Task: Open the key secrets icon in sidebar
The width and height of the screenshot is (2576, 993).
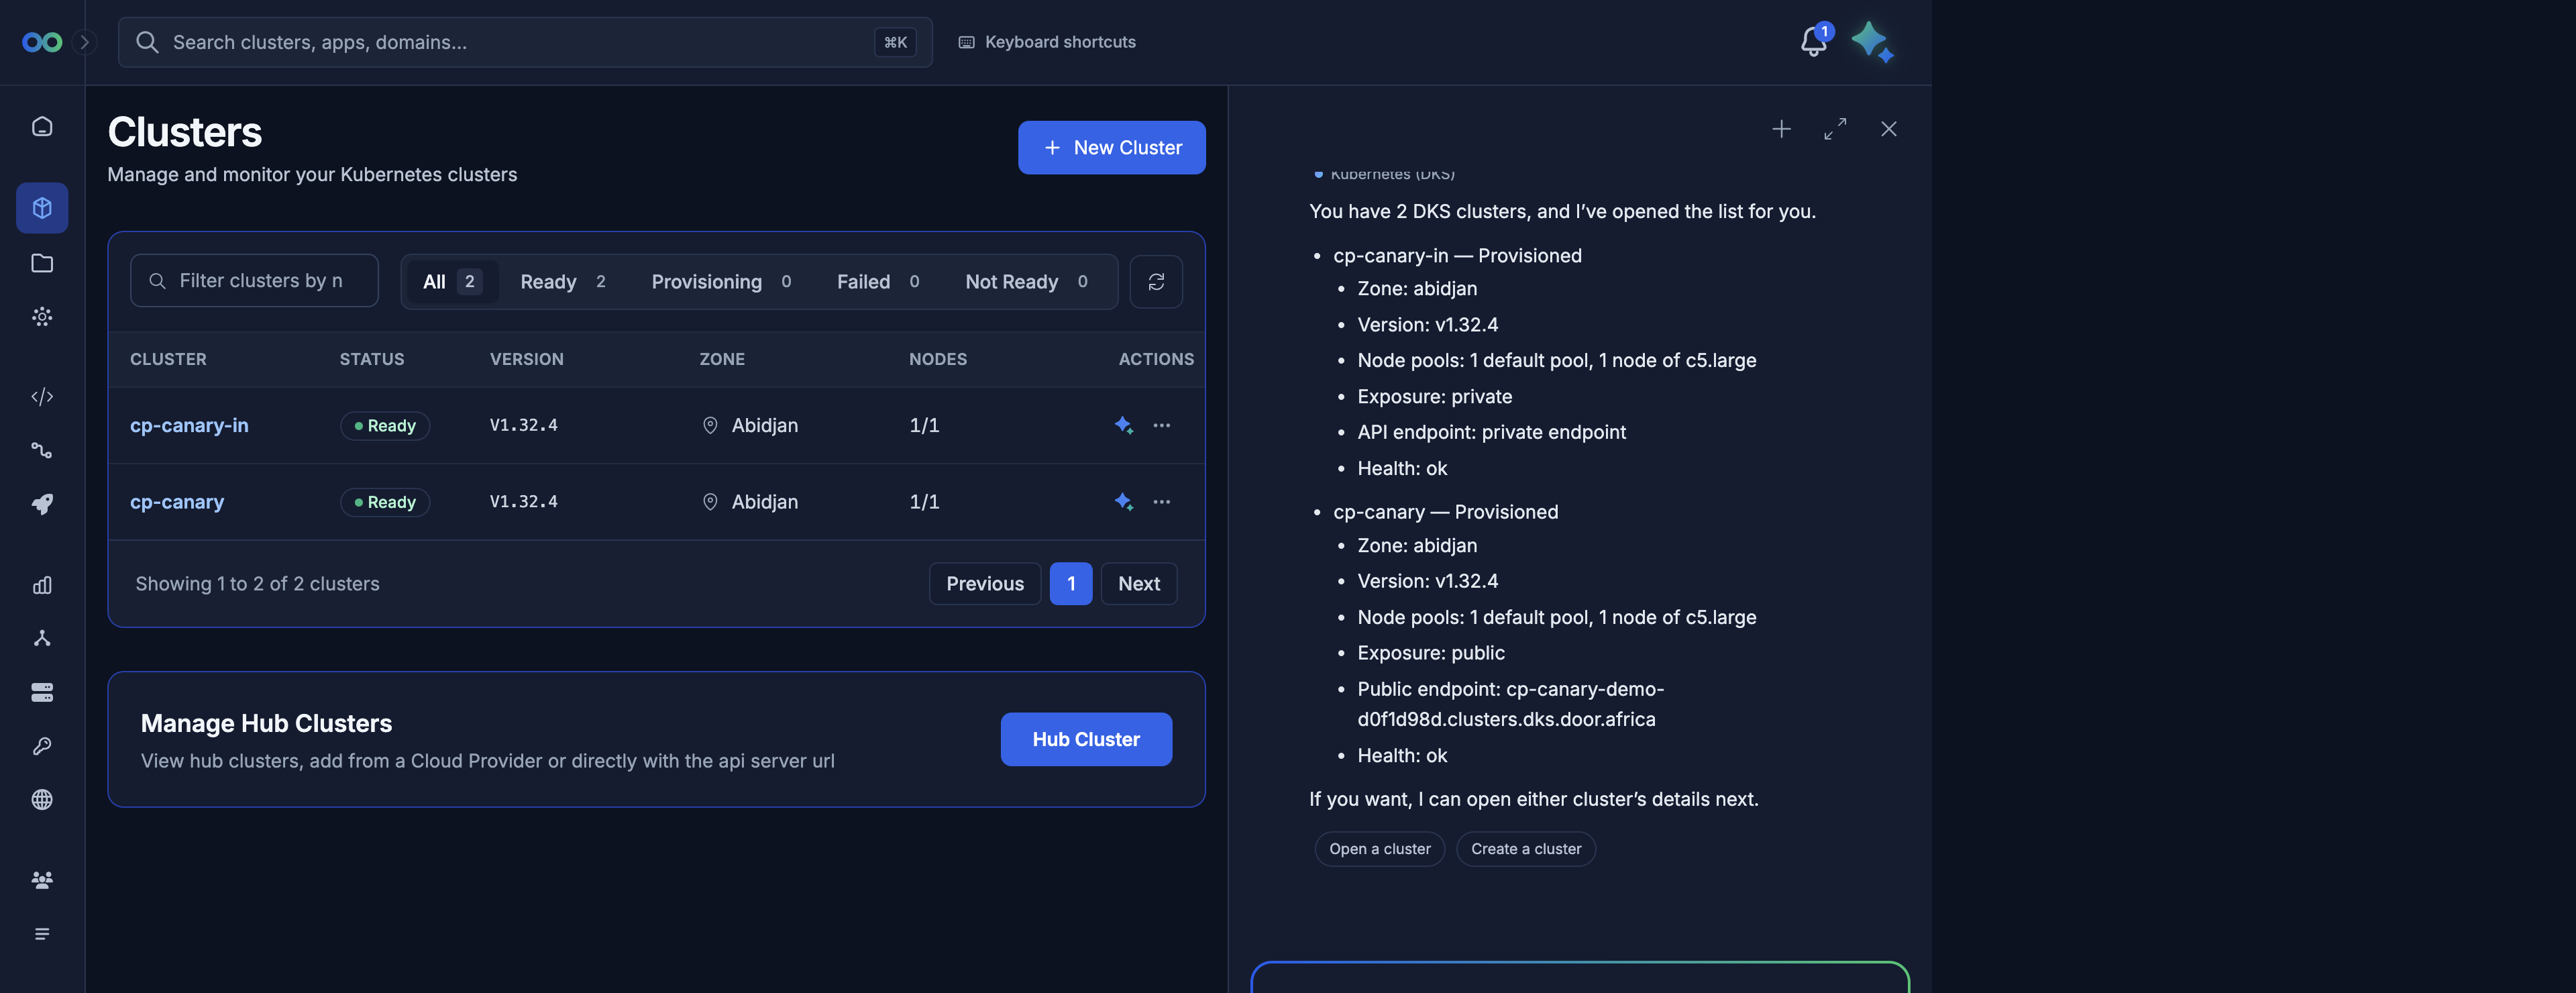Action: pos(42,746)
